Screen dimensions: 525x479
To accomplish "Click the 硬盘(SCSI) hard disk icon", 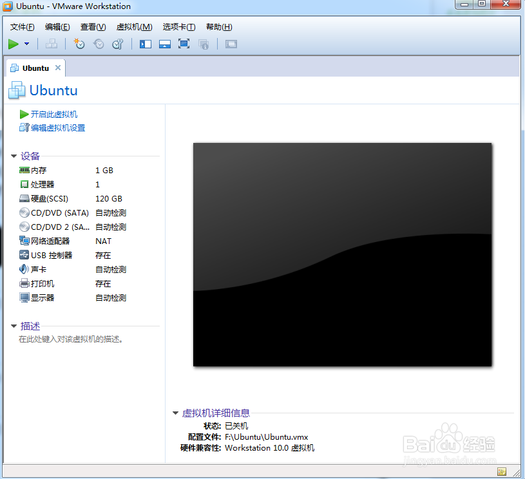I will (24, 199).
